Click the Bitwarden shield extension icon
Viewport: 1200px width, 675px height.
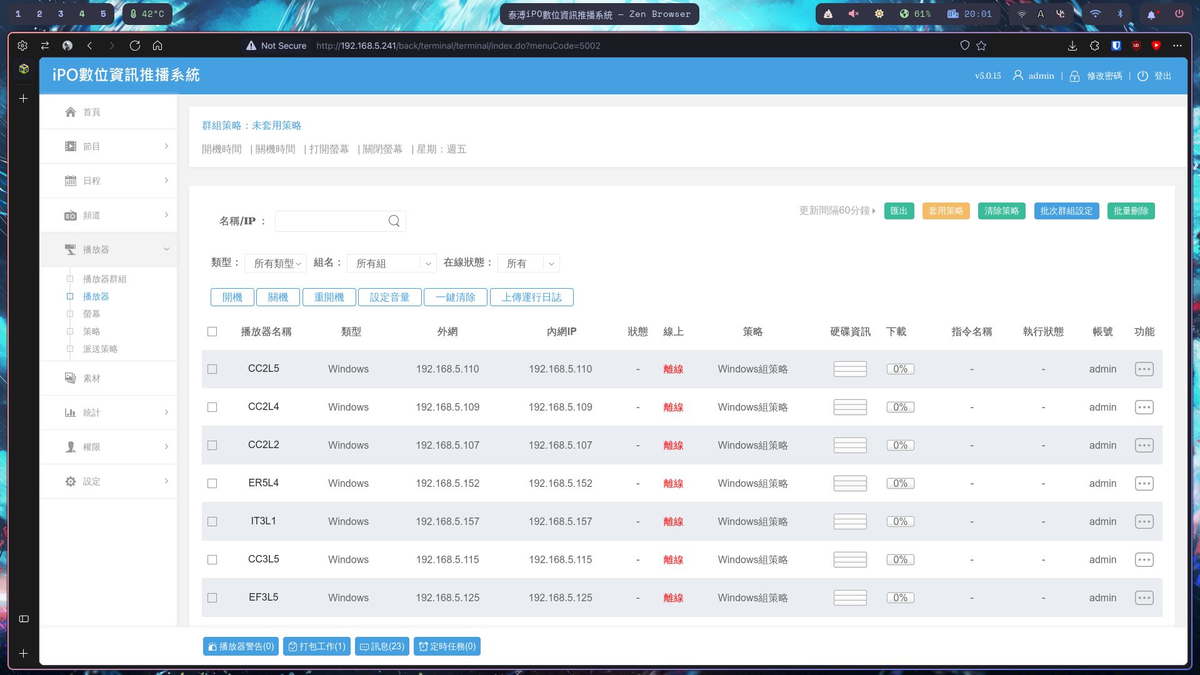pos(1116,46)
